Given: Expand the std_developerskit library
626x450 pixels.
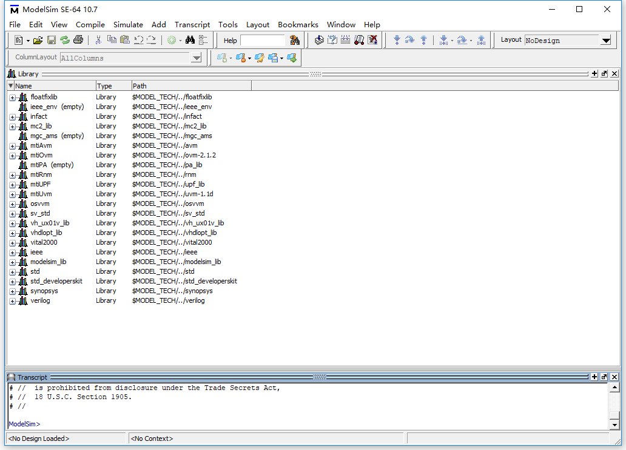Looking at the screenshot, I should click(x=13, y=282).
